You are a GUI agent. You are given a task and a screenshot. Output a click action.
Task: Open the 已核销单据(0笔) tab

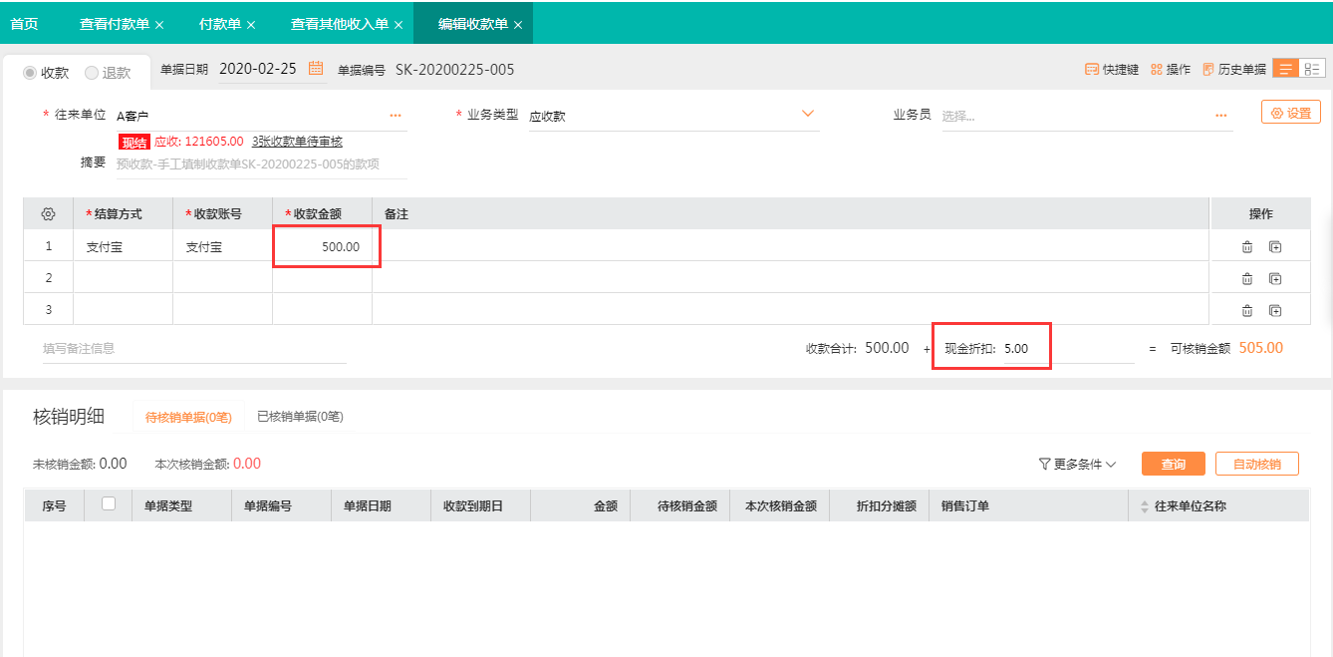300,417
